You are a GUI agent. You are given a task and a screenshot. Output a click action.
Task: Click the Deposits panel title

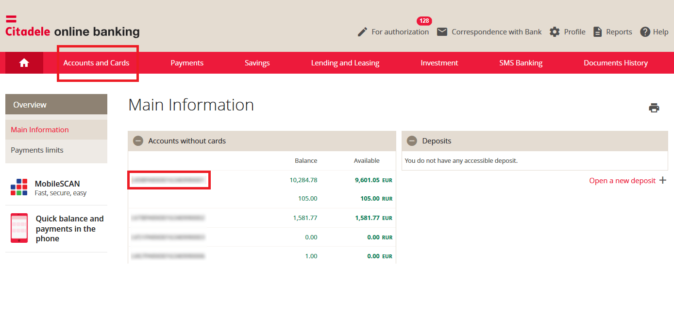coord(437,141)
